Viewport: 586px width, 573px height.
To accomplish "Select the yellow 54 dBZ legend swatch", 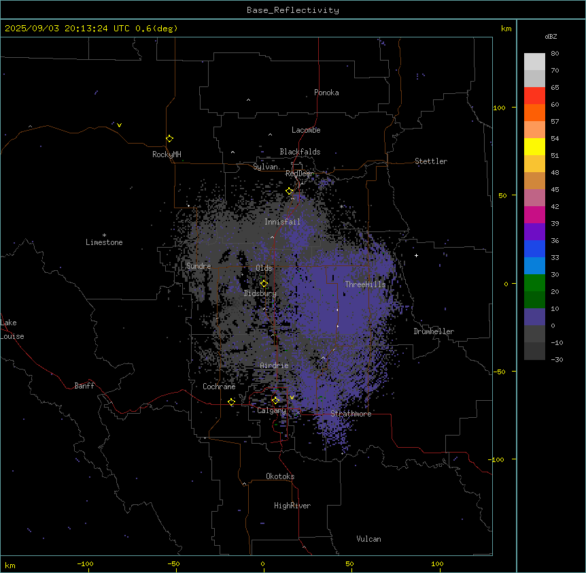I will [x=534, y=146].
